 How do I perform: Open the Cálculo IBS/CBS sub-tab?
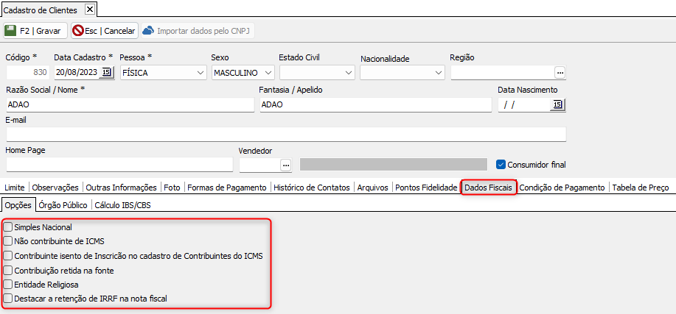pyautogui.click(x=122, y=205)
